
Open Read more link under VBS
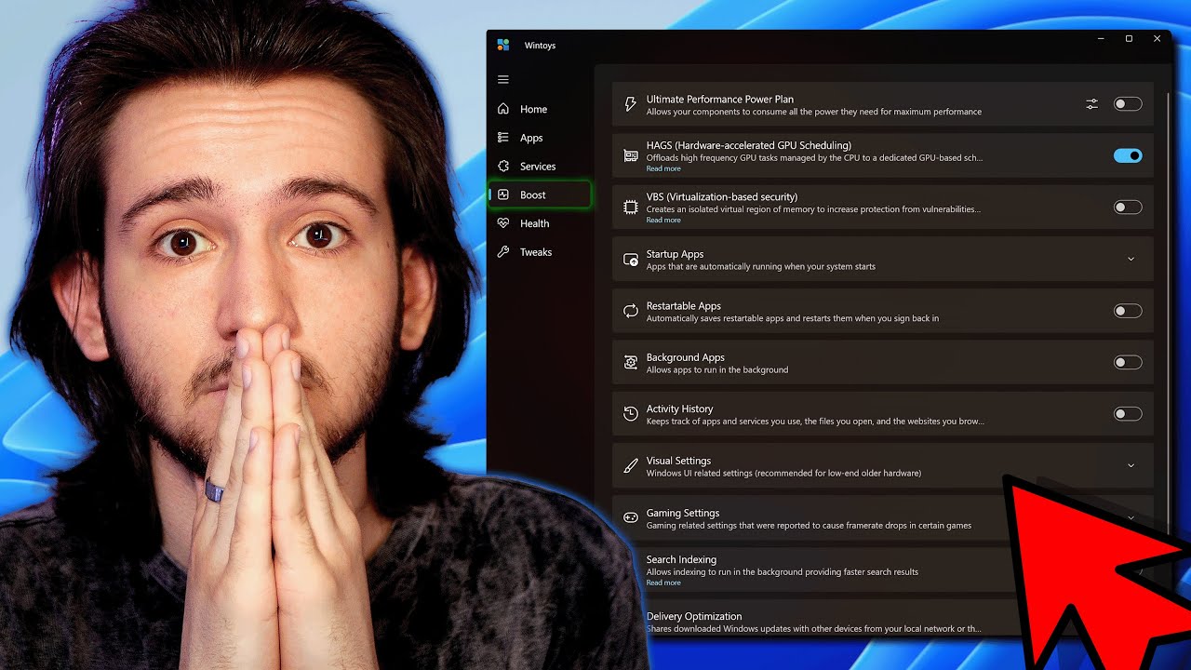[x=663, y=221]
